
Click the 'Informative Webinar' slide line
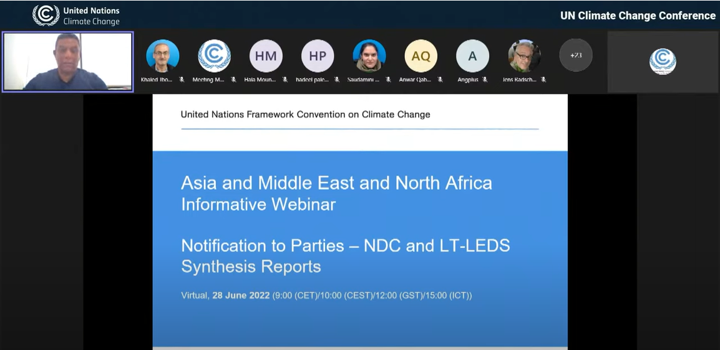(258, 204)
